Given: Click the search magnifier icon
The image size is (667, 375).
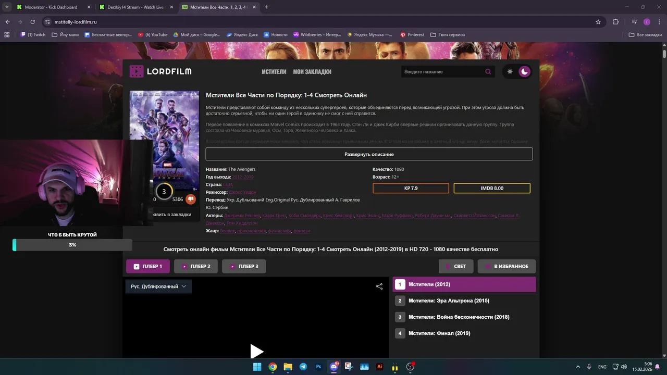Looking at the screenshot, I should point(488,72).
